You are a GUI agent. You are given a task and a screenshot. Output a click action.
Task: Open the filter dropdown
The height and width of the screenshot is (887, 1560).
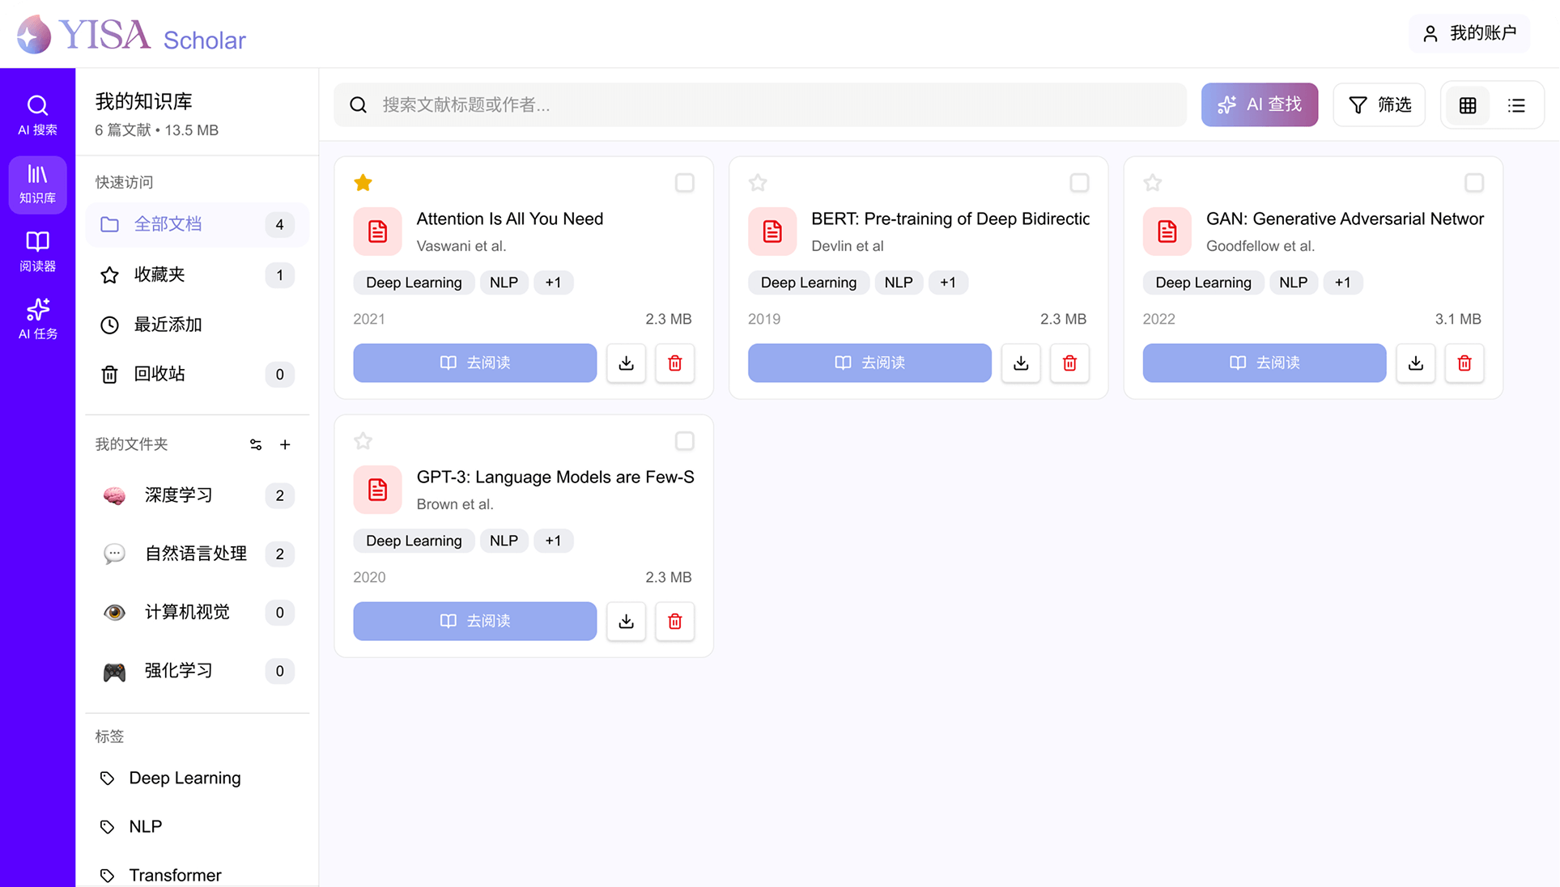(x=1379, y=105)
